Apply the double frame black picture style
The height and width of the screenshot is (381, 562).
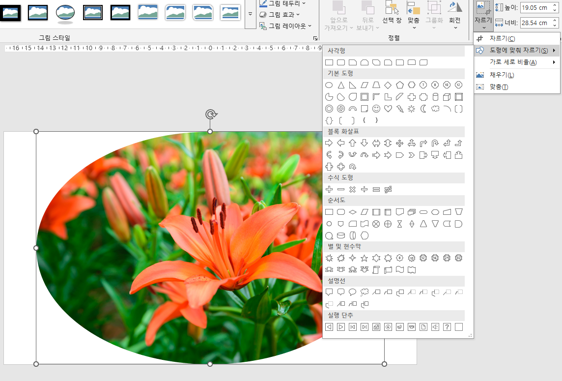[x=93, y=13]
